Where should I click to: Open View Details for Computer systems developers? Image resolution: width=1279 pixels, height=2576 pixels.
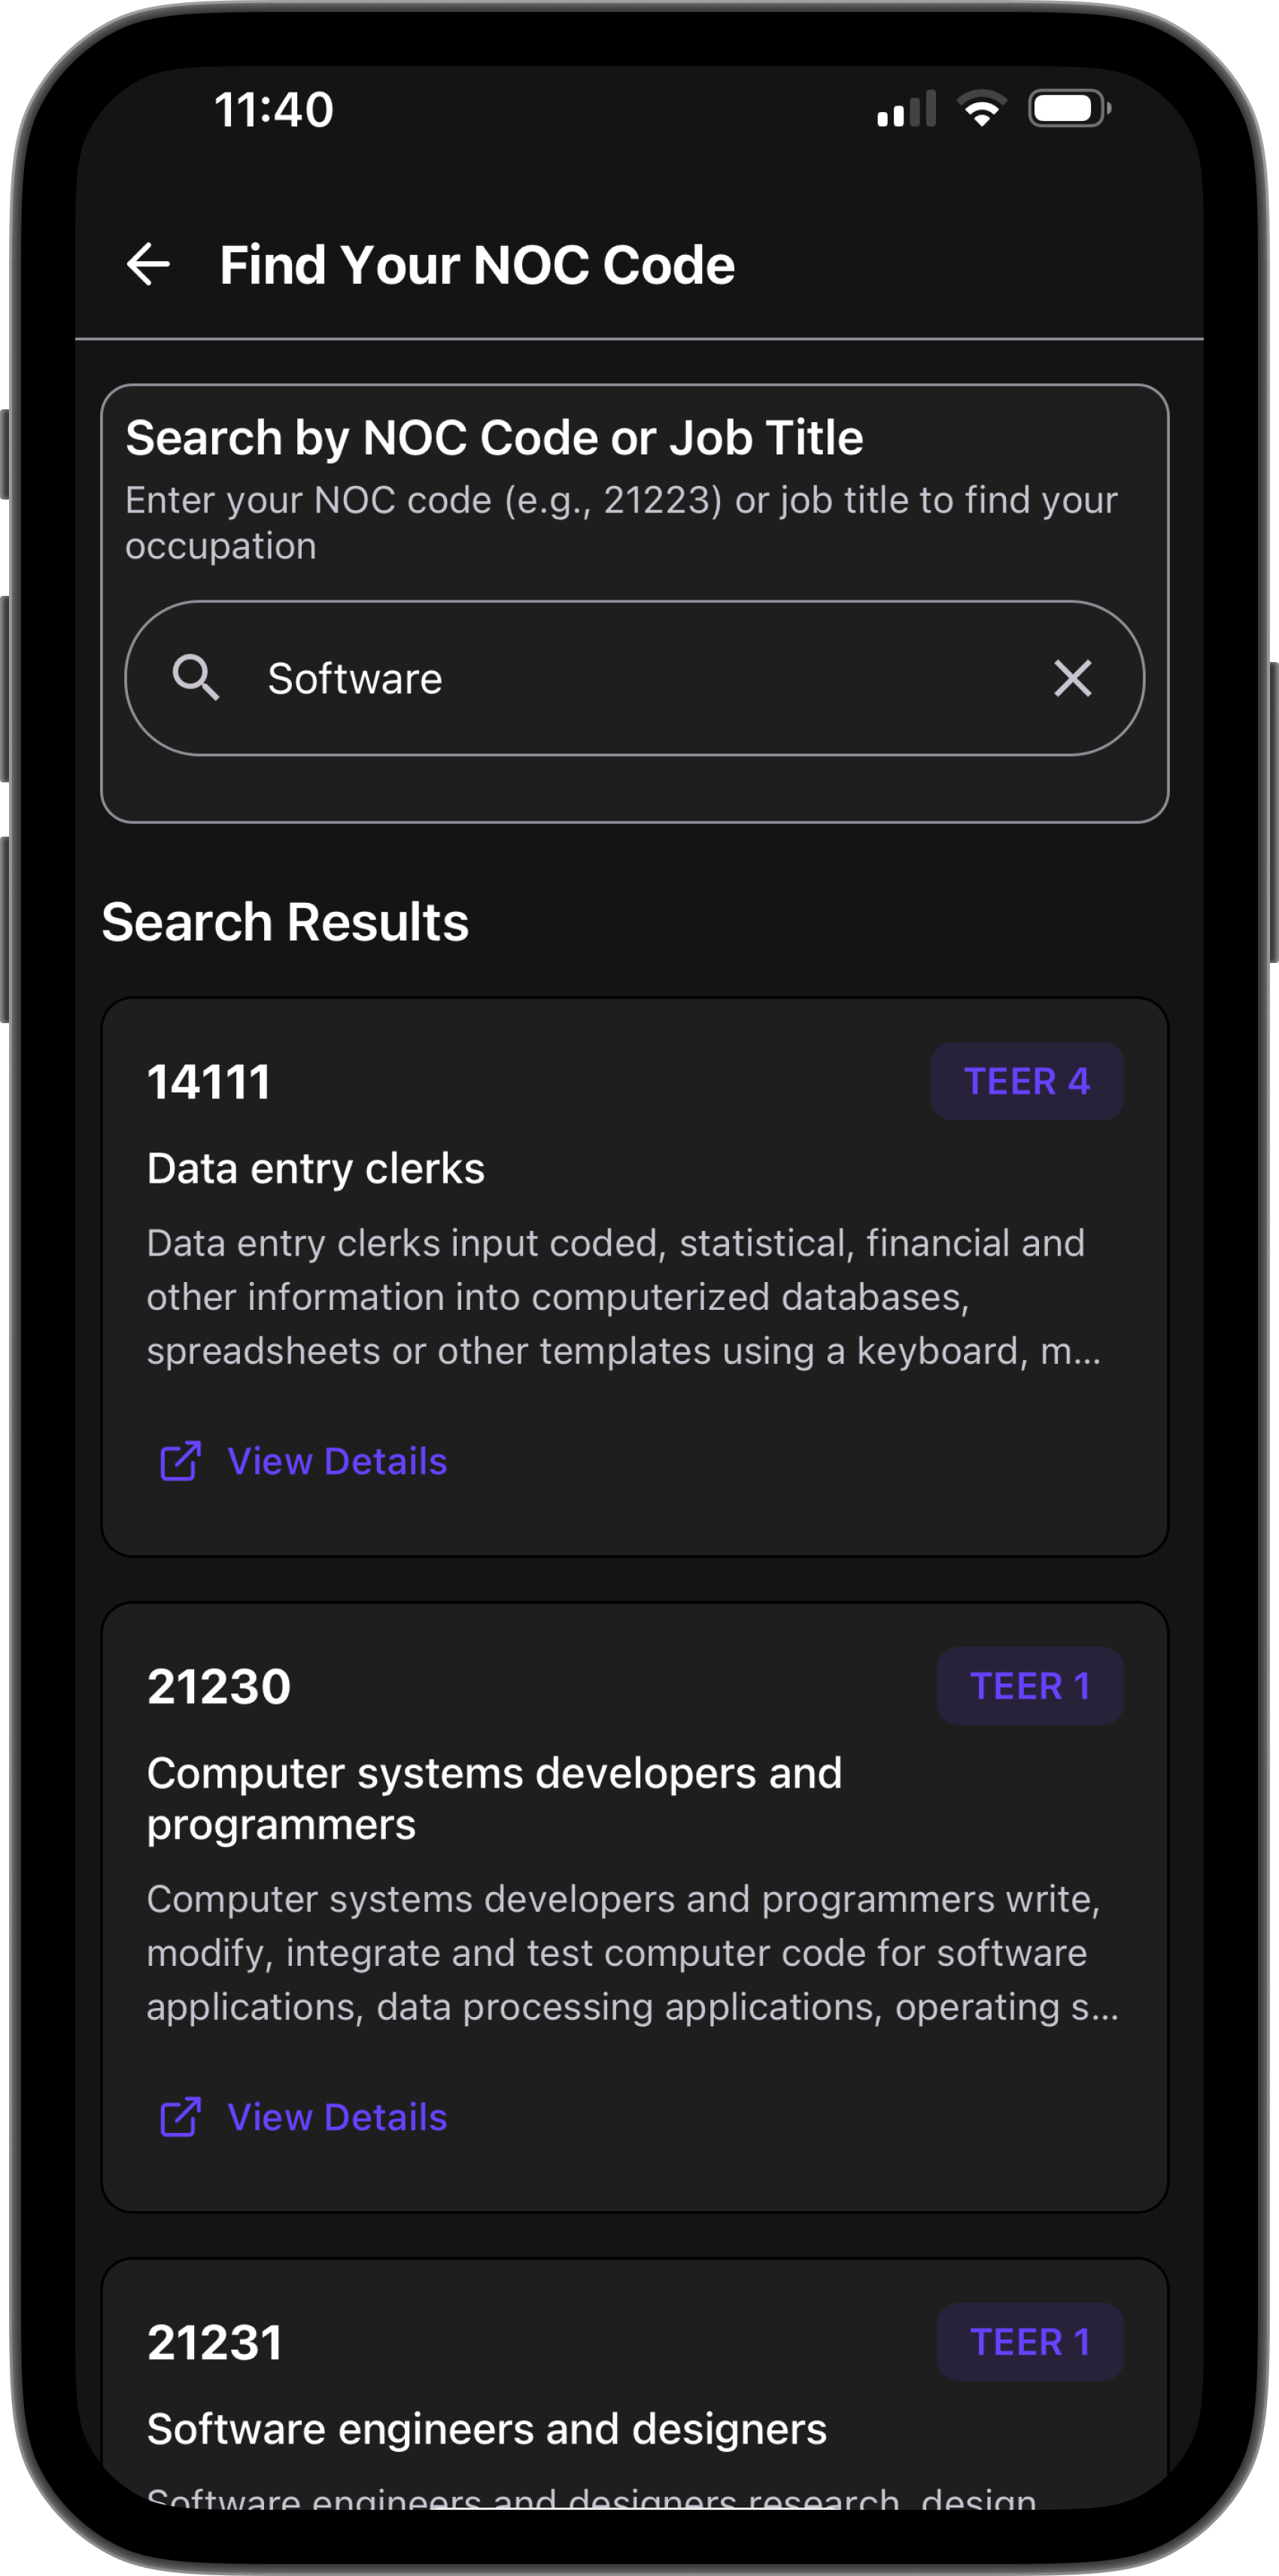(337, 2116)
